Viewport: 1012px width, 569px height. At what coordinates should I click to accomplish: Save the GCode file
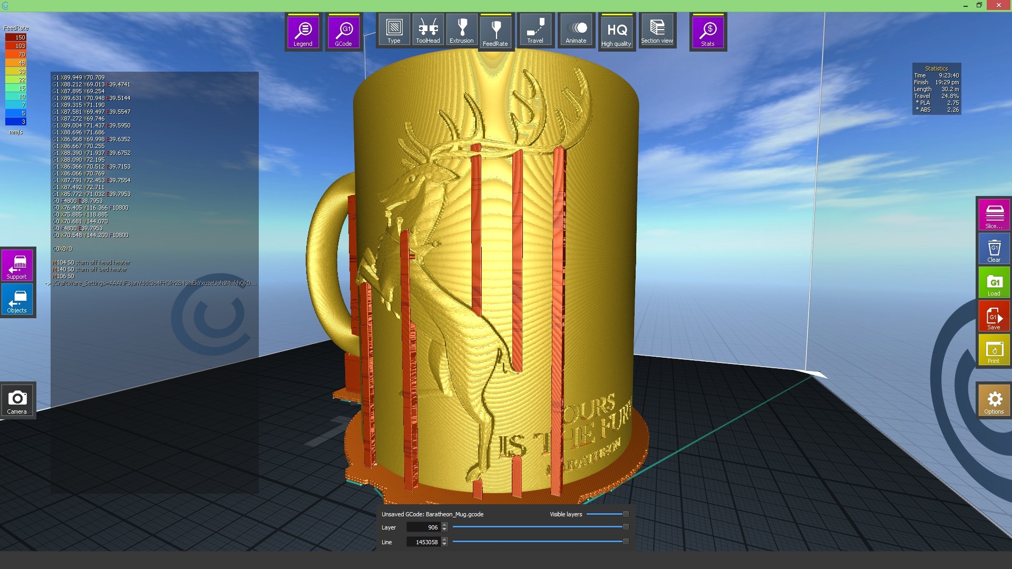coord(994,316)
